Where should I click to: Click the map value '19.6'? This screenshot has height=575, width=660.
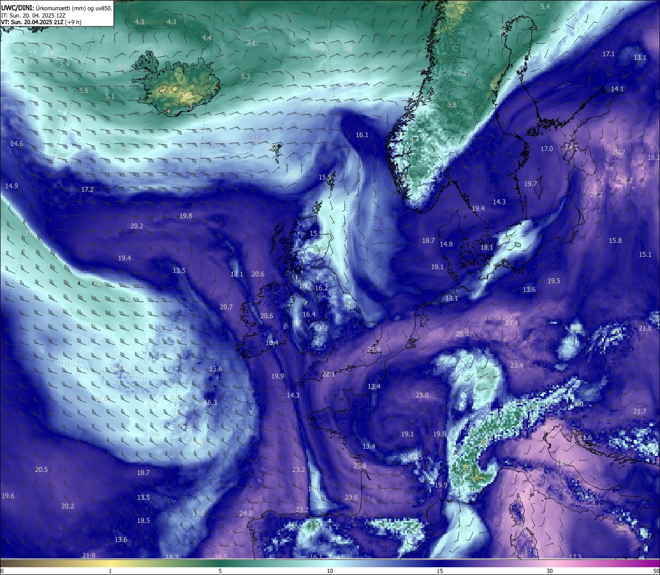(x=8, y=496)
